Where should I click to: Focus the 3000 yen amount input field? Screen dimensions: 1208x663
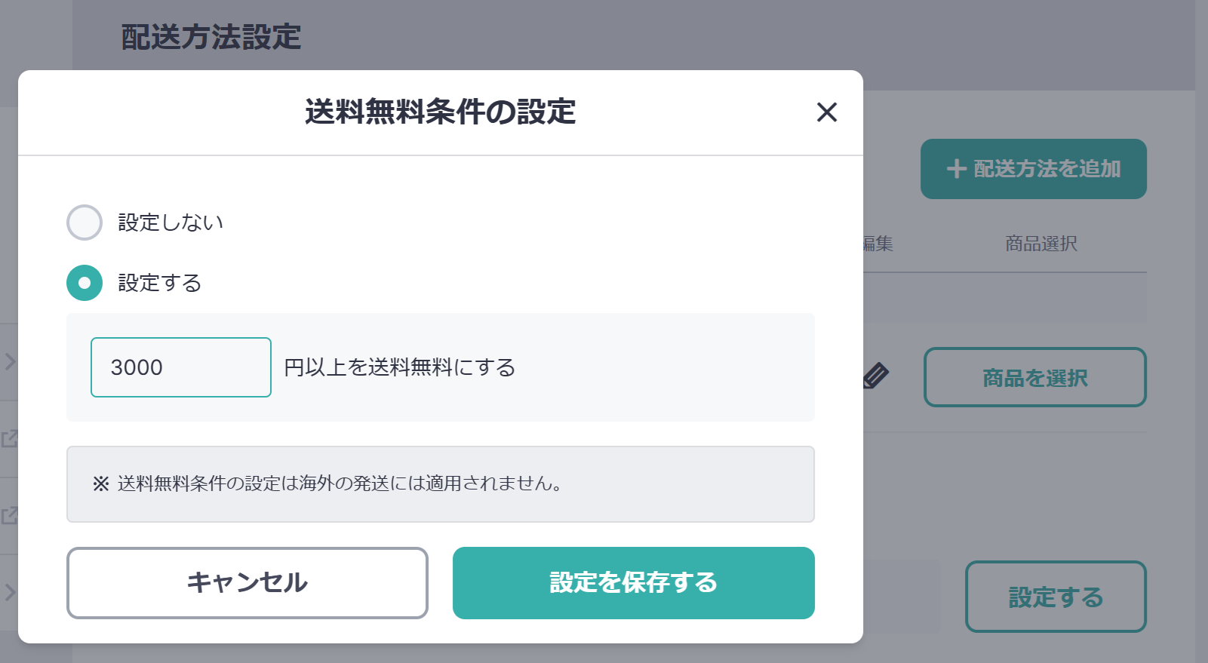tap(181, 367)
